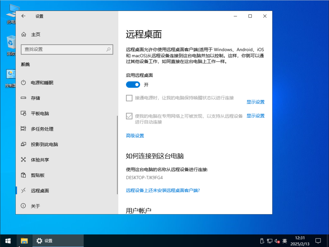
Task: Select 多任务处理 in the sidebar
Action: [42, 129]
